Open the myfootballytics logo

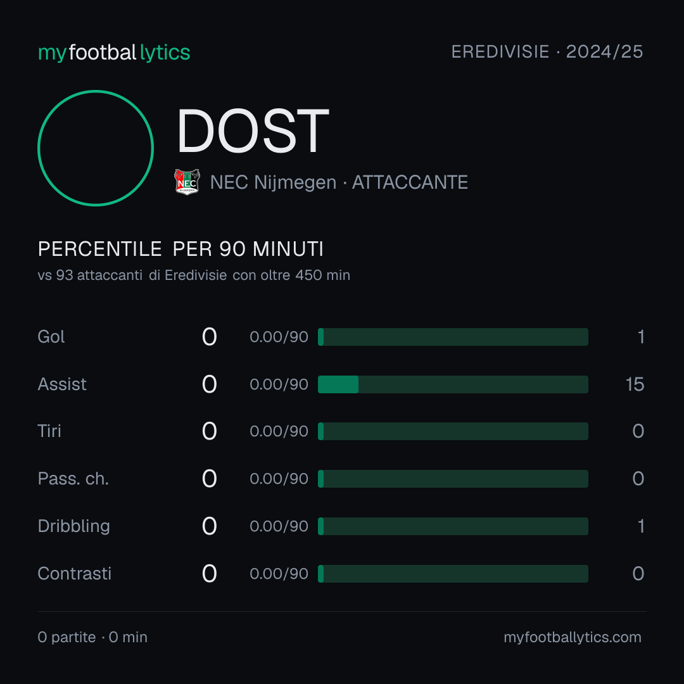coord(114,53)
